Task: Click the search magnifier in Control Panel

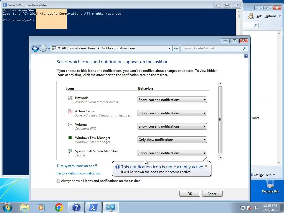Action: (x=245, y=48)
